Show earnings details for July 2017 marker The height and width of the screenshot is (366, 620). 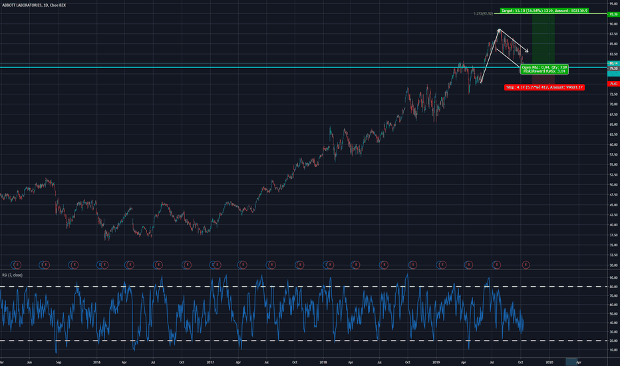(x=271, y=265)
